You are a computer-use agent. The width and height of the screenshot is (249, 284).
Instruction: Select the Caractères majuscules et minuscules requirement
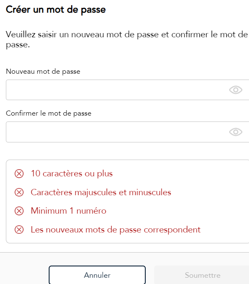coord(101,192)
